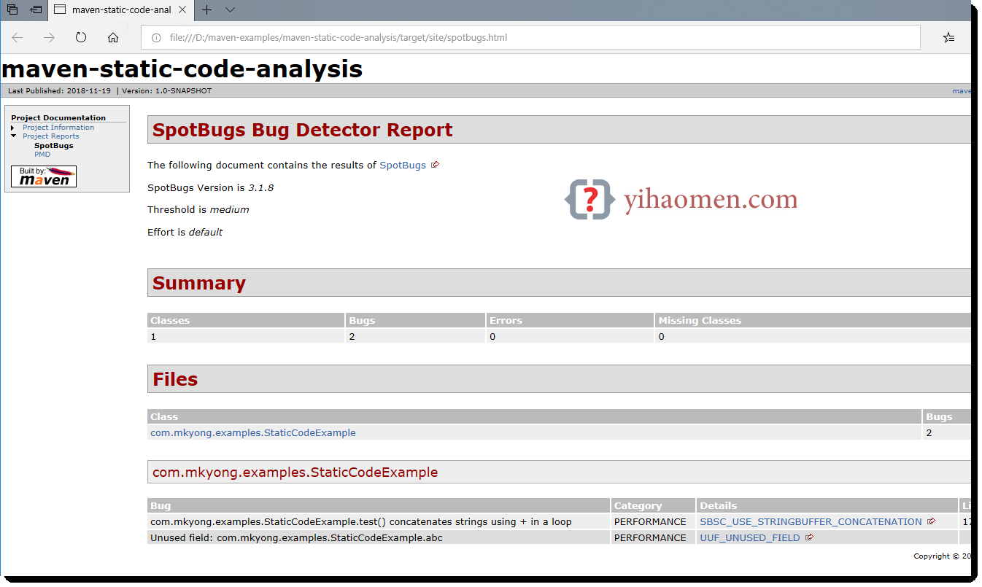Open the SpotBugs hyperlink in the description

pos(403,166)
